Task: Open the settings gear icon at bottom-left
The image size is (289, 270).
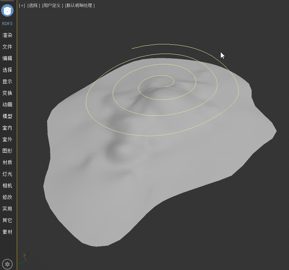Action: (x=8, y=264)
